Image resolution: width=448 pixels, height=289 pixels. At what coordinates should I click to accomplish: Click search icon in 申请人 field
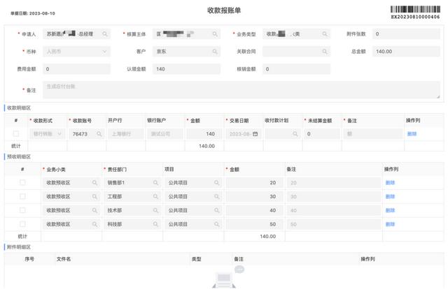click(105, 34)
